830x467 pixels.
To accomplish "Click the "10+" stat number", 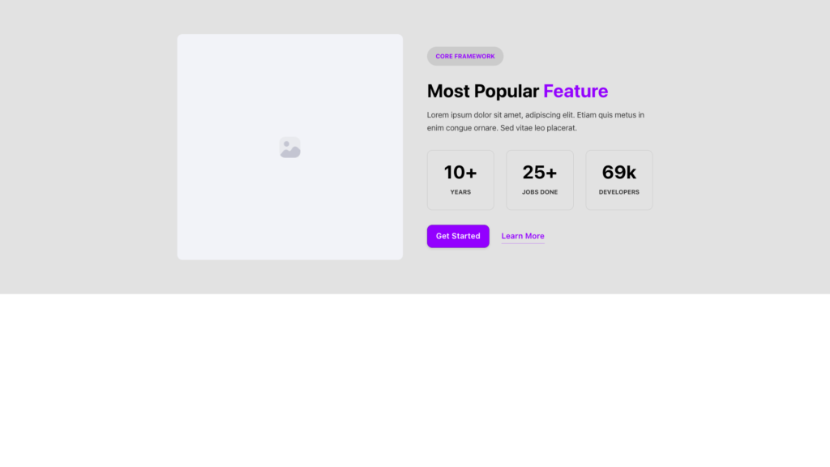I will 460,172.
